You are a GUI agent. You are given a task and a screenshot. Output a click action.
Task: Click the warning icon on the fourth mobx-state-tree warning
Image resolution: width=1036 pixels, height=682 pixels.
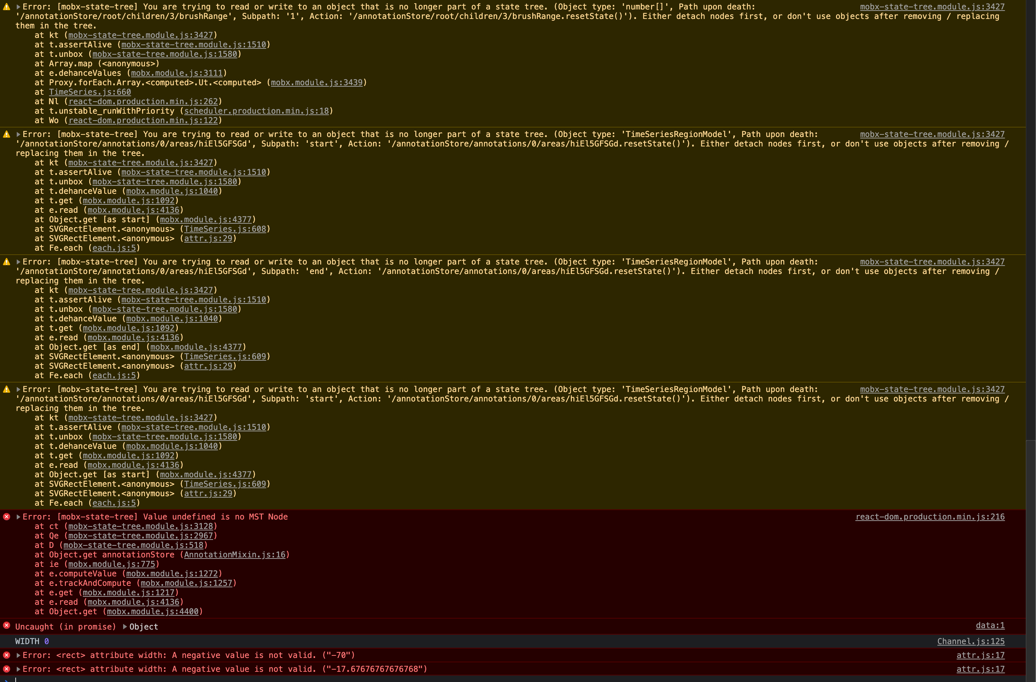click(x=6, y=389)
